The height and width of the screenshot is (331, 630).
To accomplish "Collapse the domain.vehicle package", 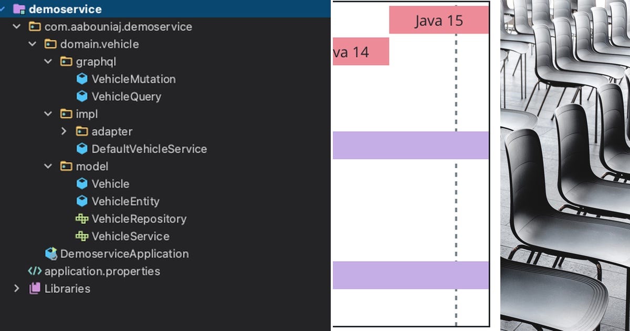I will pos(31,44).
